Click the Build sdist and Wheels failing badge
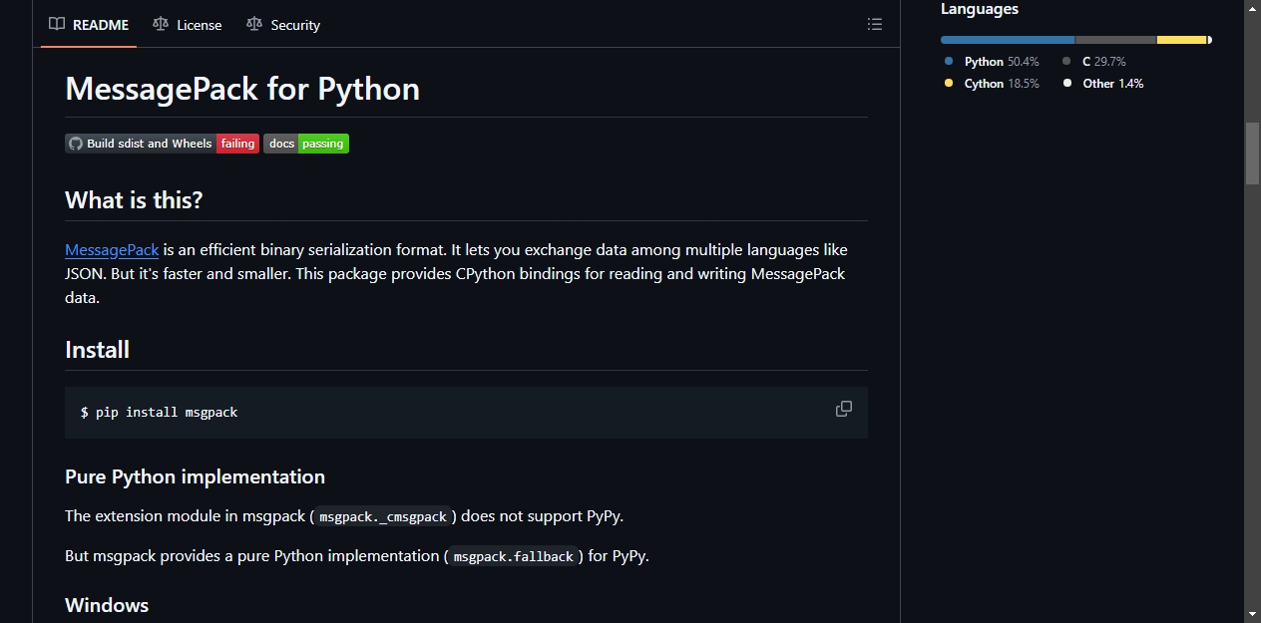The image size is (1261, 623). (163, 144)
